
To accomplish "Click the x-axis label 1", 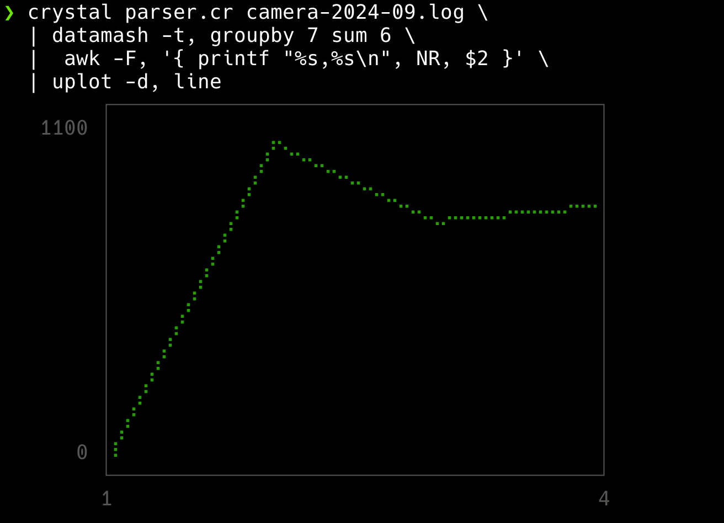I will coord(107,499).
